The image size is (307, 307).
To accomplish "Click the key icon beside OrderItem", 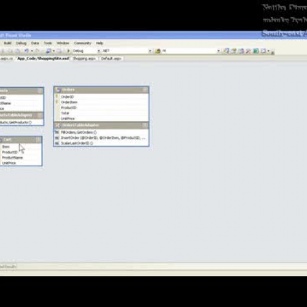I will [57, 102].
